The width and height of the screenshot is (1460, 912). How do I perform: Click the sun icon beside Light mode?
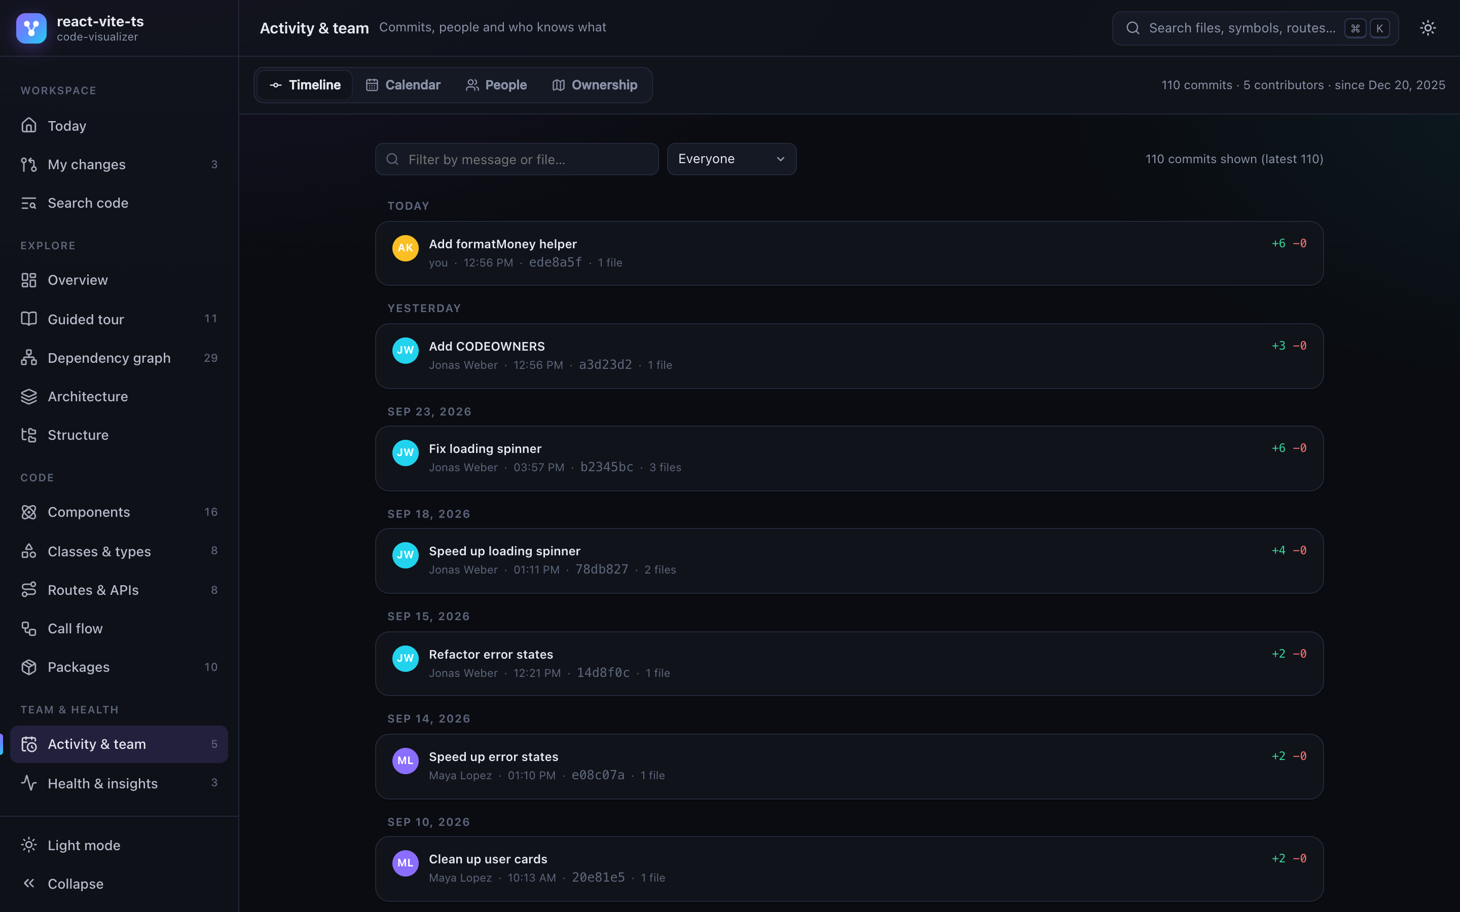point(29,845)
